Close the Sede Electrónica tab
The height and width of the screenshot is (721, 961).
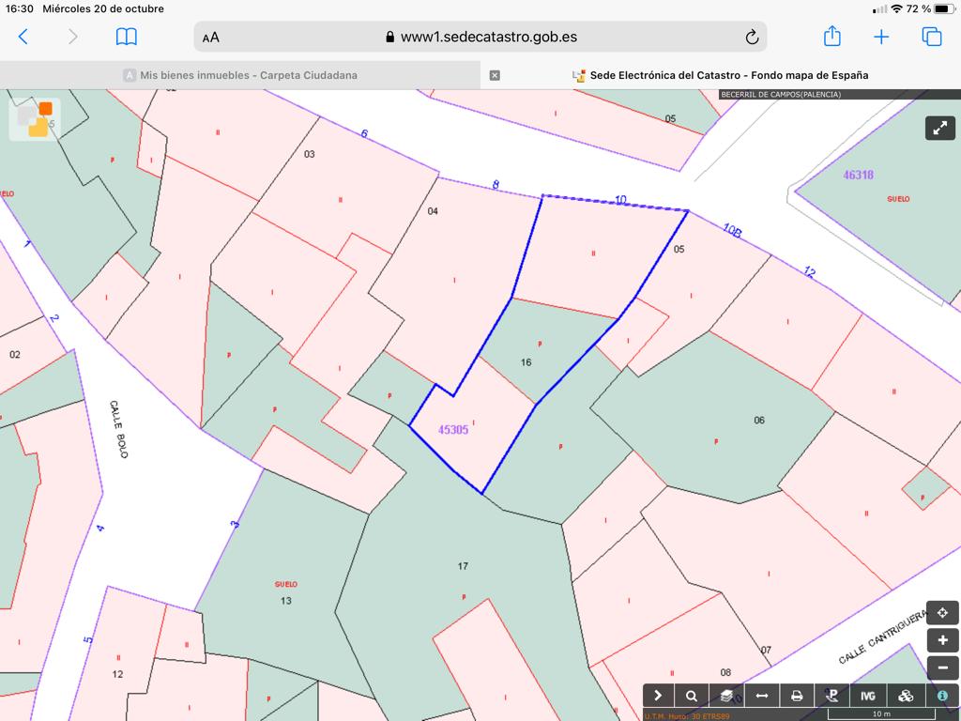pyautogui.click(x=495, y=75)
